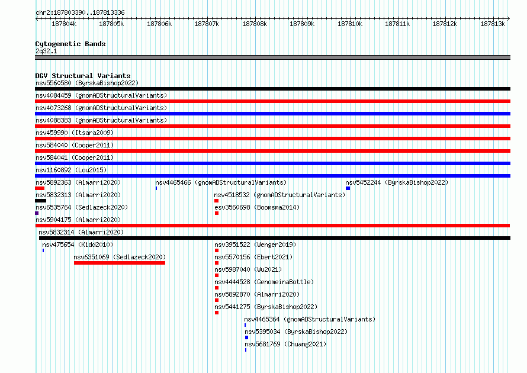Open nsv459990 (Itsara2009) label
The width and height of the screenshot is (527, 373).
click(75, 133)
